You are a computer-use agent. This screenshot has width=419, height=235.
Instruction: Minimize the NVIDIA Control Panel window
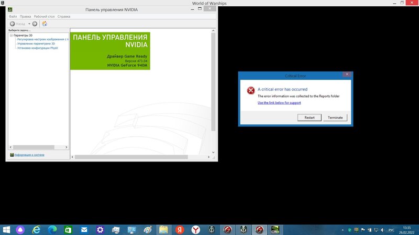pyautogui.click(x=192, y=9)
